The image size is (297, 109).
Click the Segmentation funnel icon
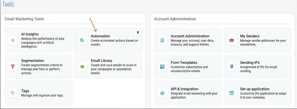pos(13,67)
